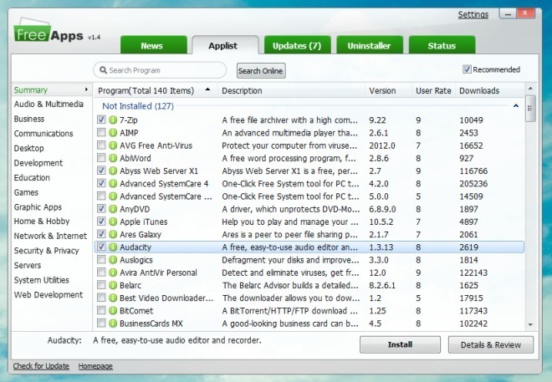Open the Uninstaller tab
The width and height of the screenshot is (552, 382).
click(370, 45)
